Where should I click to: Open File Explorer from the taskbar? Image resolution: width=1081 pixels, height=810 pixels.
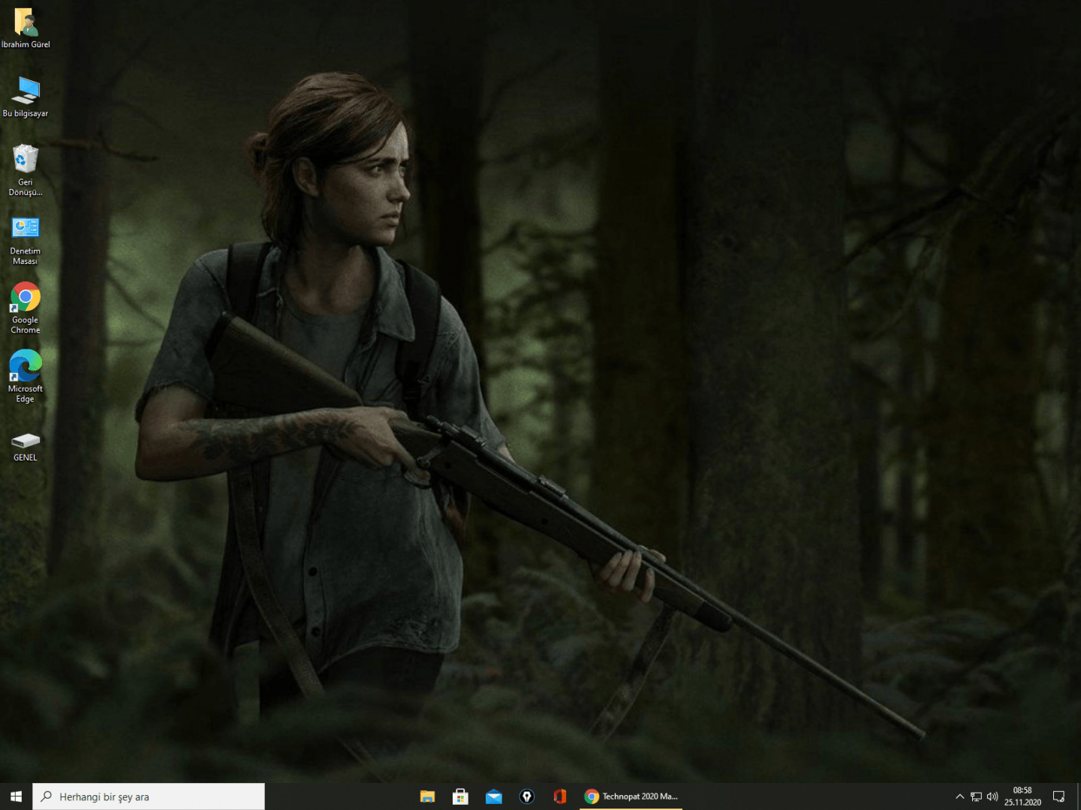pyautogui.click(x=427, y=796)
